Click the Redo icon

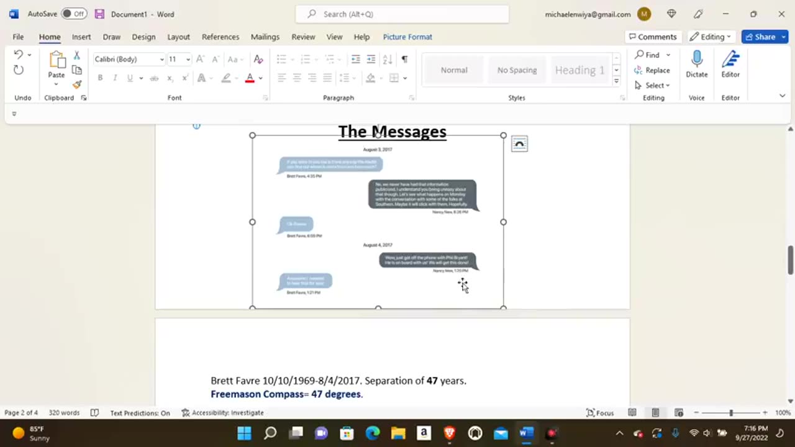point(19,70)
